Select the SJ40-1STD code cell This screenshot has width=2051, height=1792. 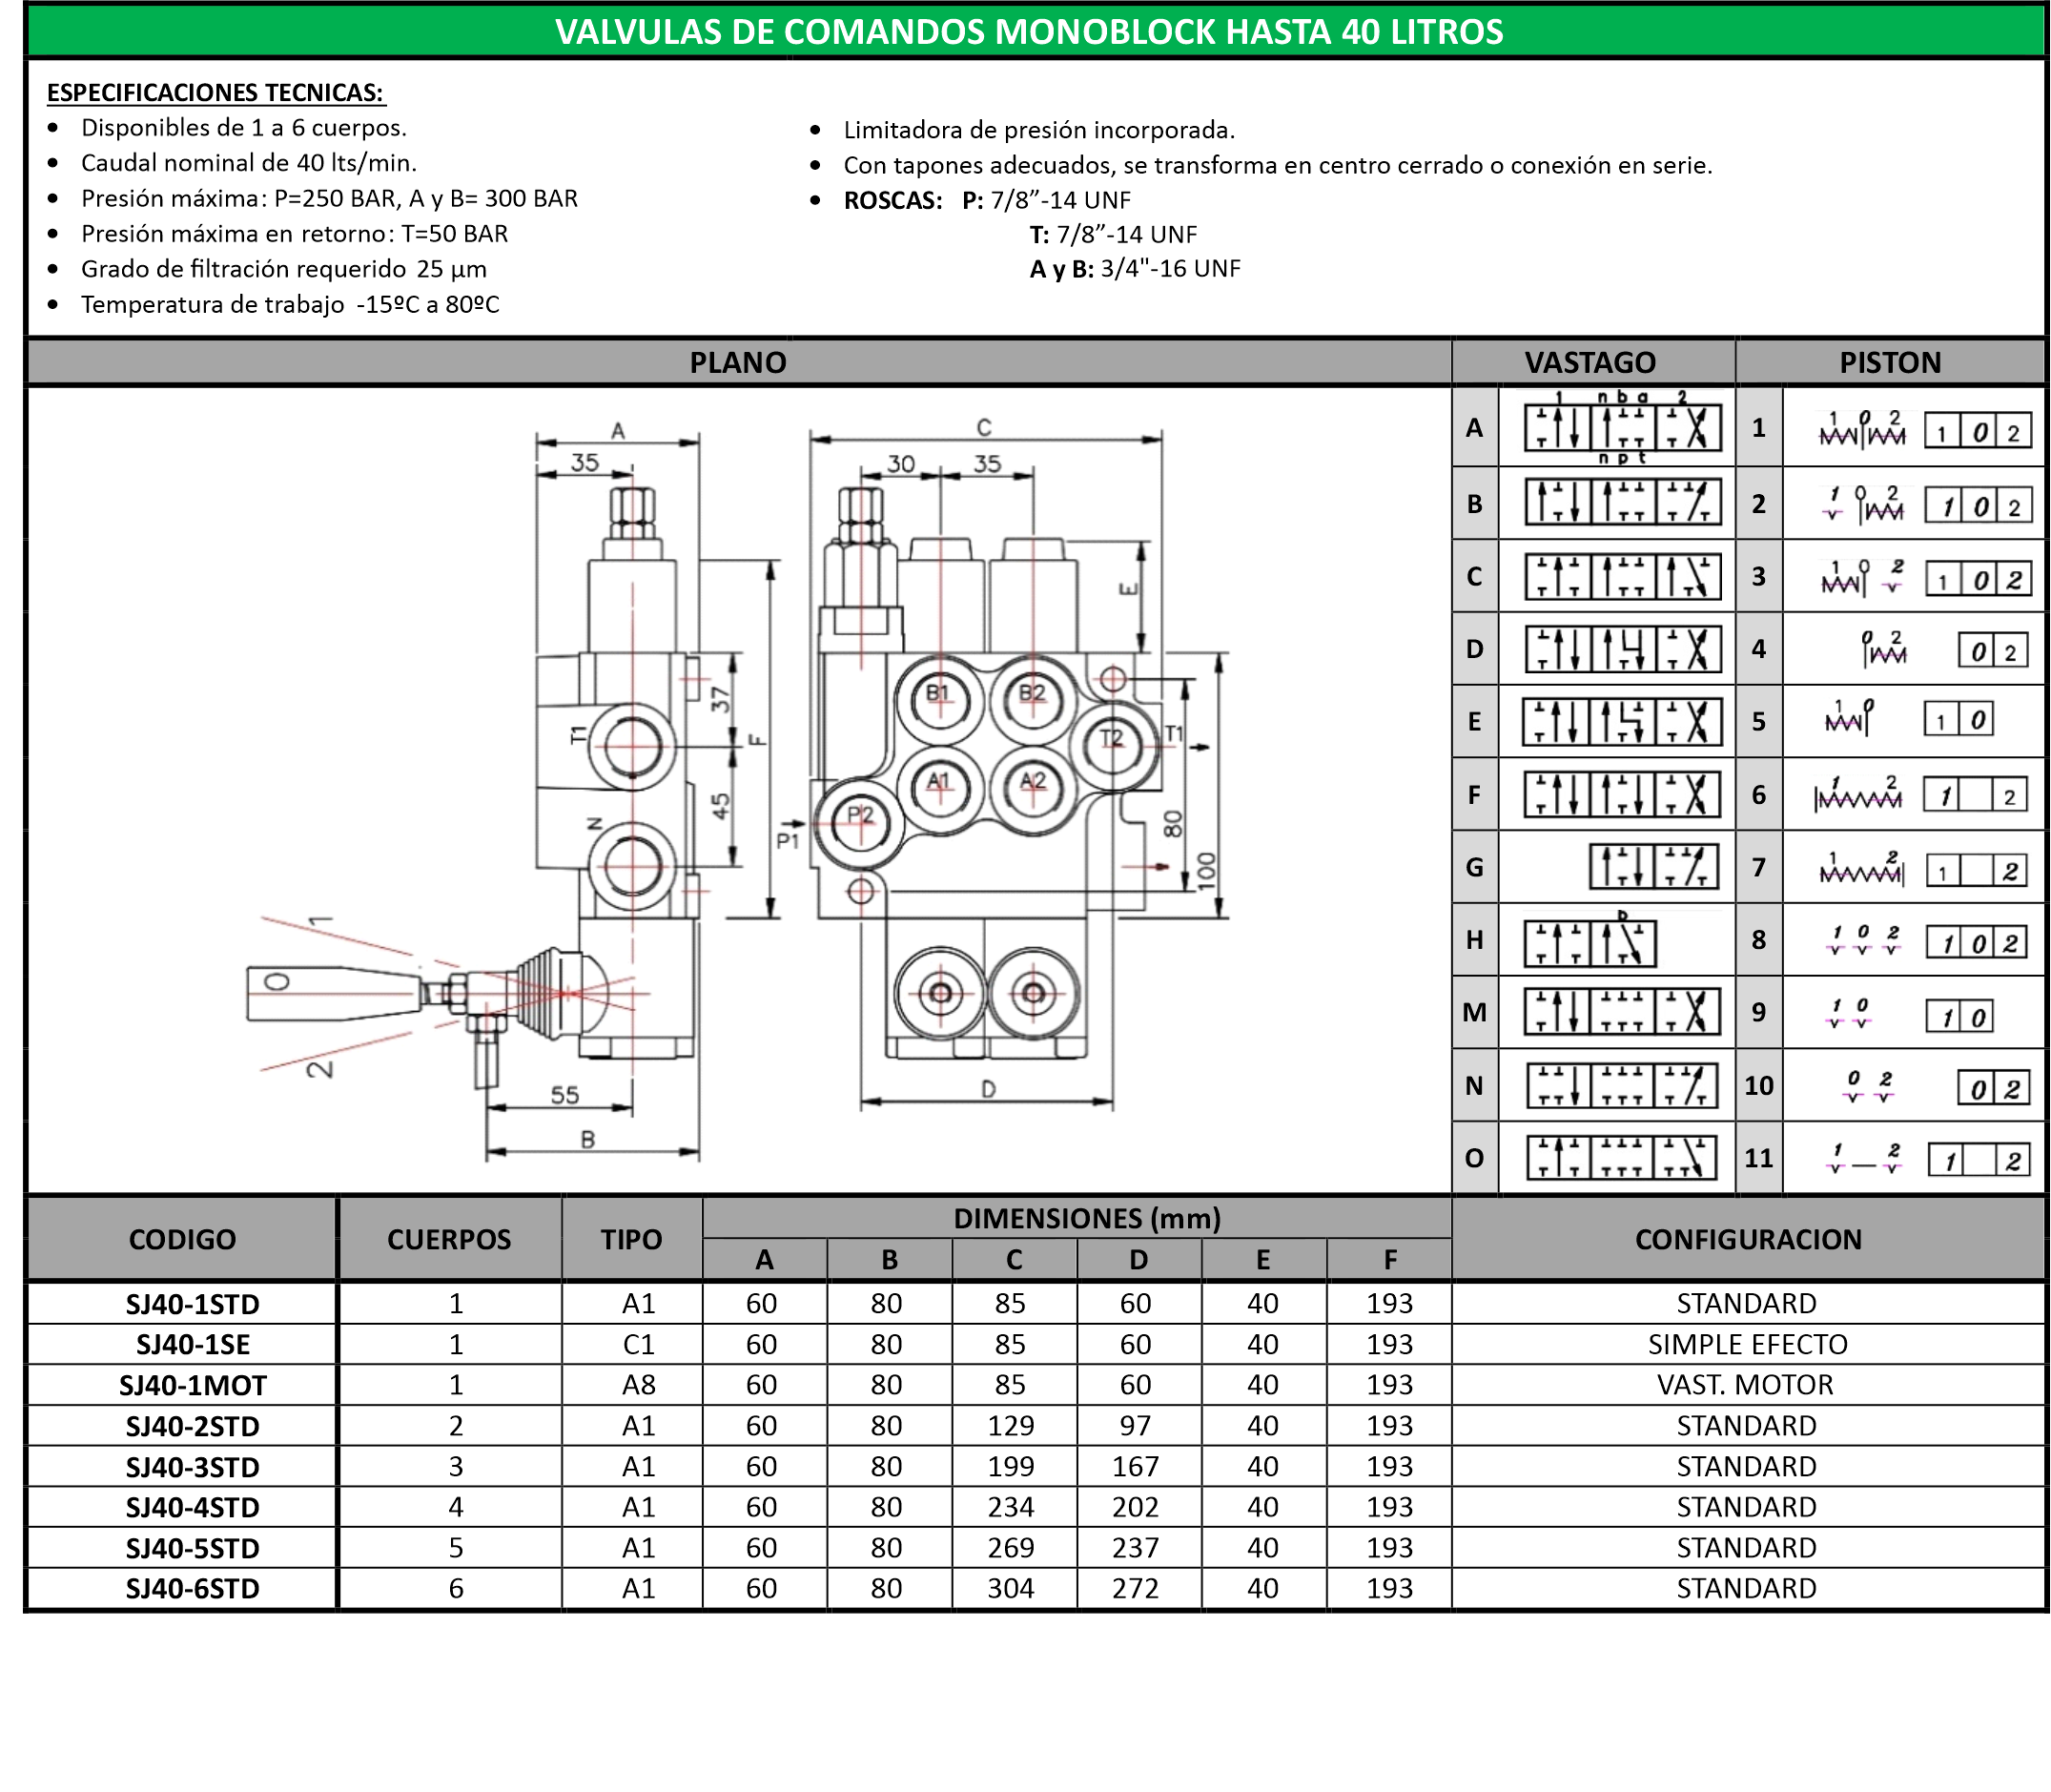coord(192,1304)
